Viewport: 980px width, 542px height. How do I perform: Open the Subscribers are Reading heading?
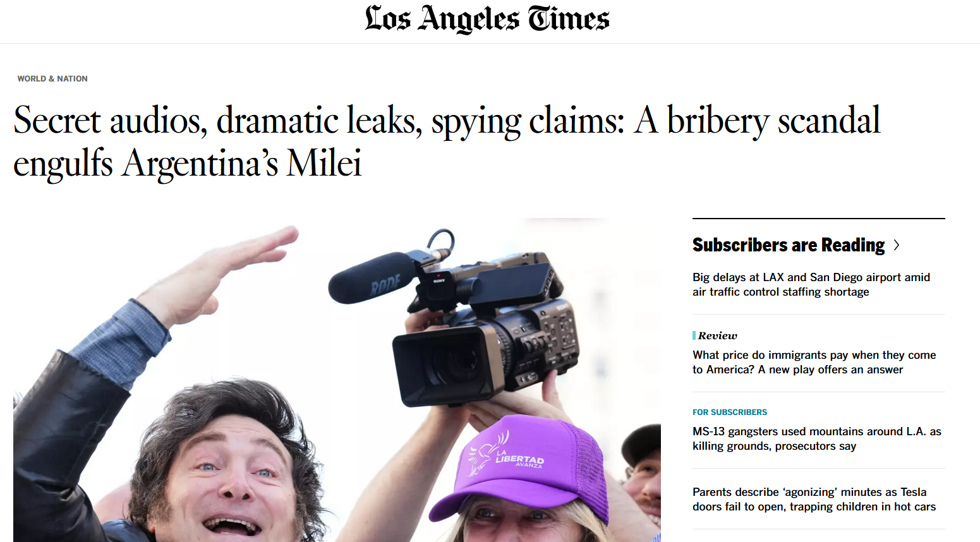click(x=788, y=245)
